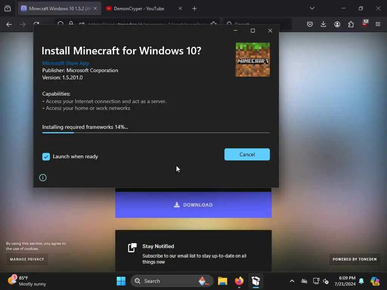The image size is (387, 290).
Task: Click App Installer taskbar icon
Action: [x=256, y=281]
